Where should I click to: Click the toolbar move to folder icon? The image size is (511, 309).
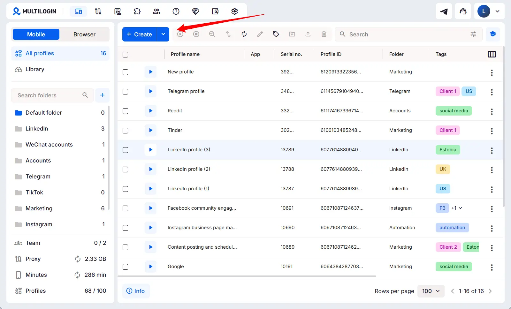coord(292,34)
